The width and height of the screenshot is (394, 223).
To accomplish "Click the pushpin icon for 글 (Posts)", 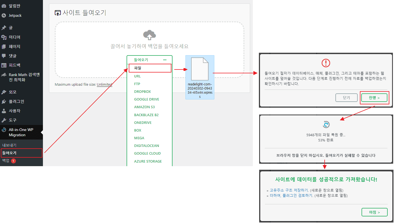I will pos(4,28).
